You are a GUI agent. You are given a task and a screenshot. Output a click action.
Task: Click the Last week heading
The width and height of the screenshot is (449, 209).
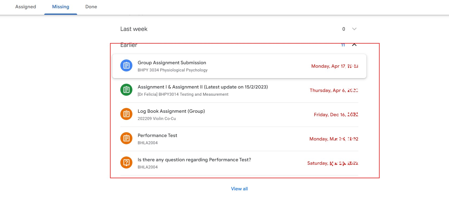134,29
